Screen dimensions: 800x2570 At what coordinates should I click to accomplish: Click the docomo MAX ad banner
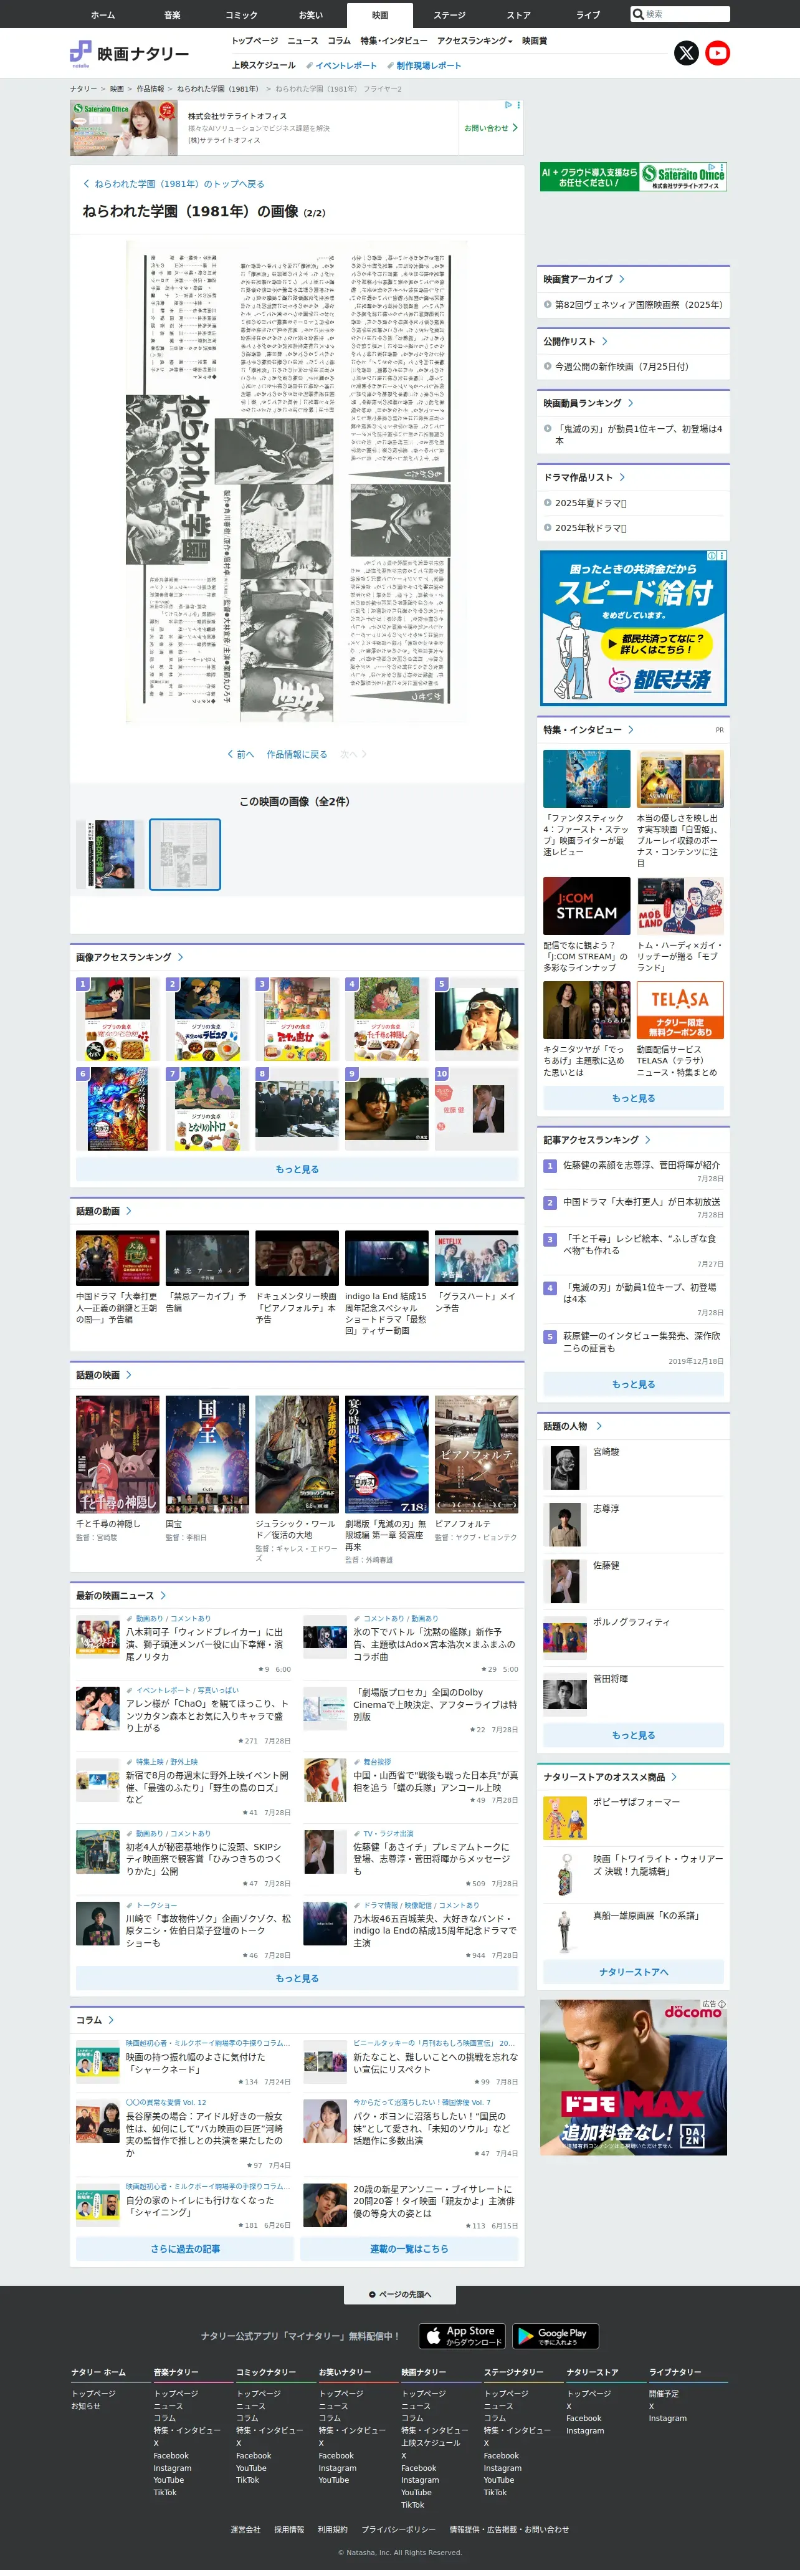(x=634, y=2077)
